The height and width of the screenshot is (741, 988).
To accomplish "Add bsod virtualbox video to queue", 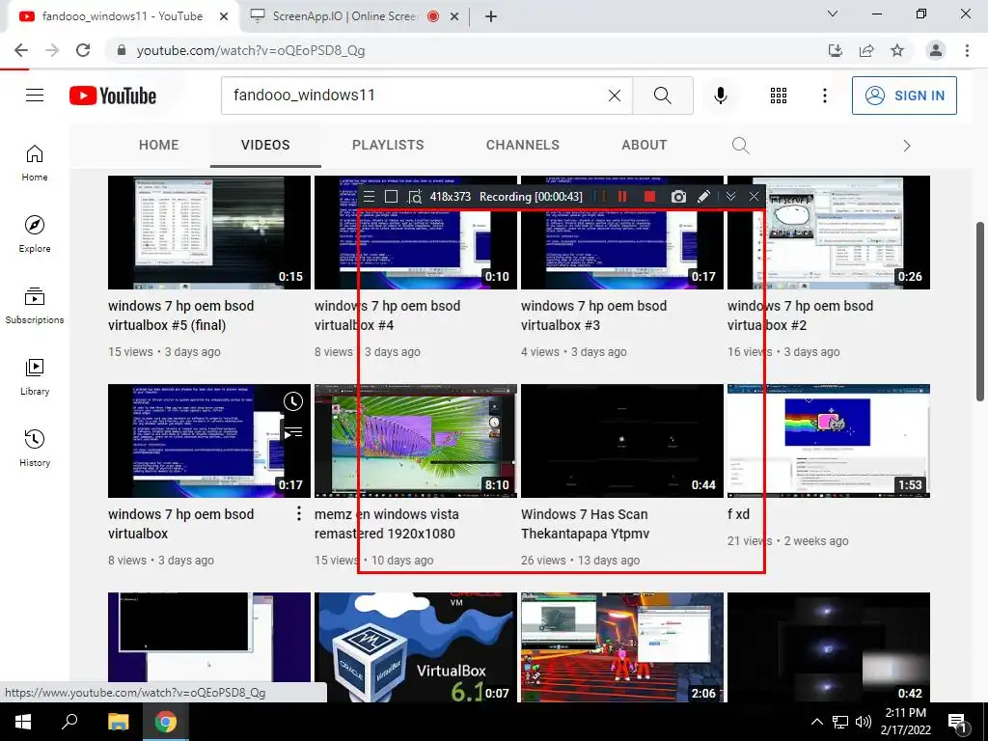I will click(293, 433).
